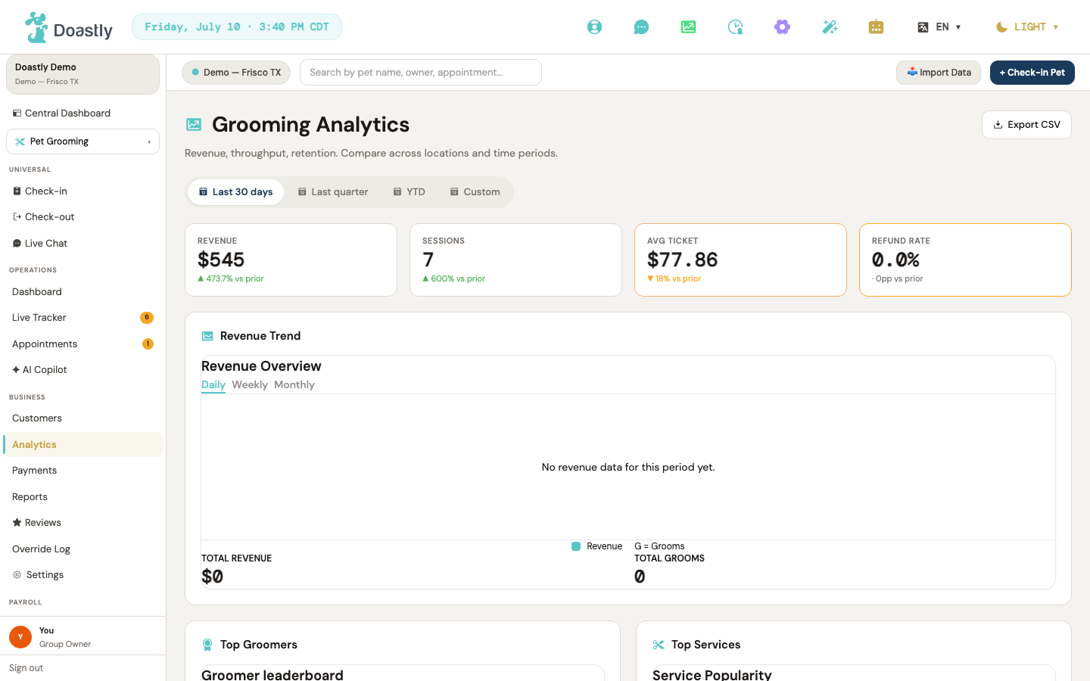Screen dimensions: 1090x681
Task: Click the Export CSV button
Action: coord(1026,125)
